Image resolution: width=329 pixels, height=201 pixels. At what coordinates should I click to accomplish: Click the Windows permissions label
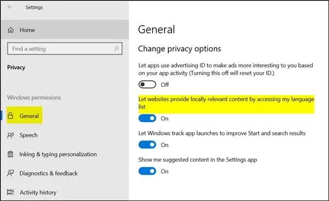34,97
